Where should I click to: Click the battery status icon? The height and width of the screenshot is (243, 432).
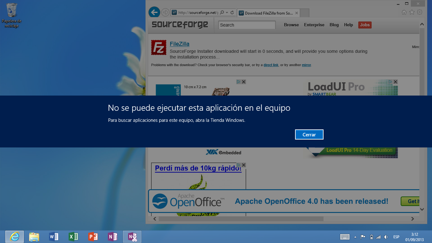[x=371, y=237]
